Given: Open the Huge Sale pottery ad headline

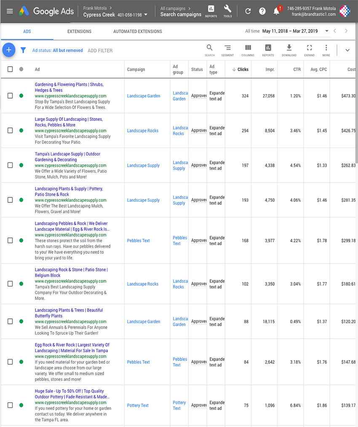Looking at the screenshot, I should [x=72, y=394].
